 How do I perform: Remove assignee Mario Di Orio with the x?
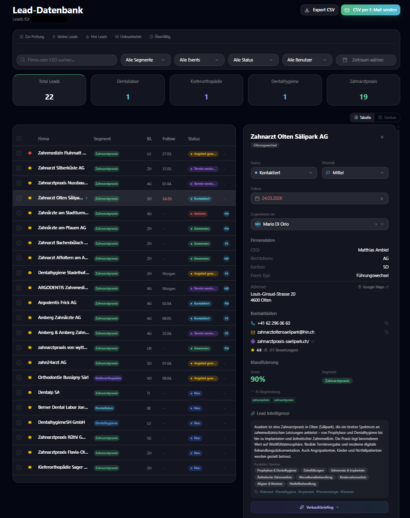(x=376, y=224)
